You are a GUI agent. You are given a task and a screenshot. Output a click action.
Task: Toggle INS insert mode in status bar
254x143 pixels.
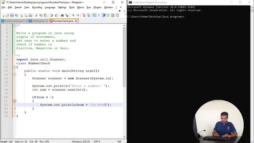point(119,141)
